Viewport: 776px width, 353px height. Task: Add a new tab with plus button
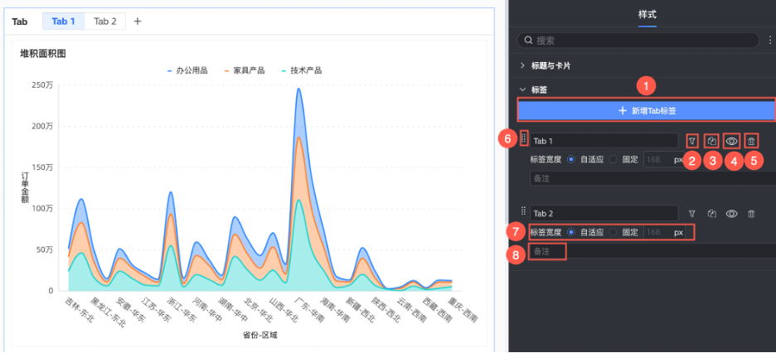(138, 21)
